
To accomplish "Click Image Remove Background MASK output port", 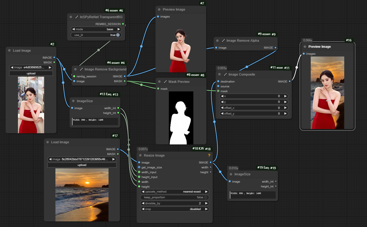I will tap(125, 81).
